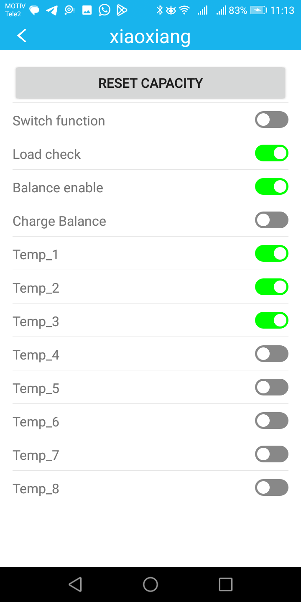Turn on the Temp_6 switch

pos(272,421)
